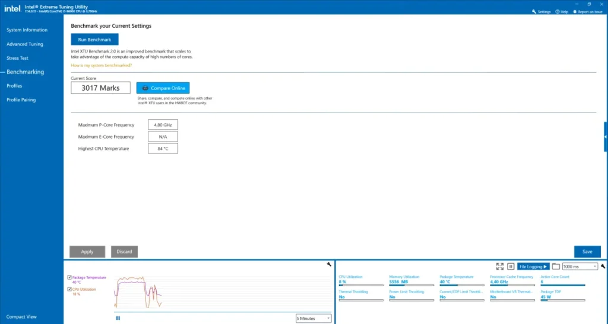Click 'Benchmark your Current Settings' heading
This screenshot has height=324, width=608.
[111, 26]
